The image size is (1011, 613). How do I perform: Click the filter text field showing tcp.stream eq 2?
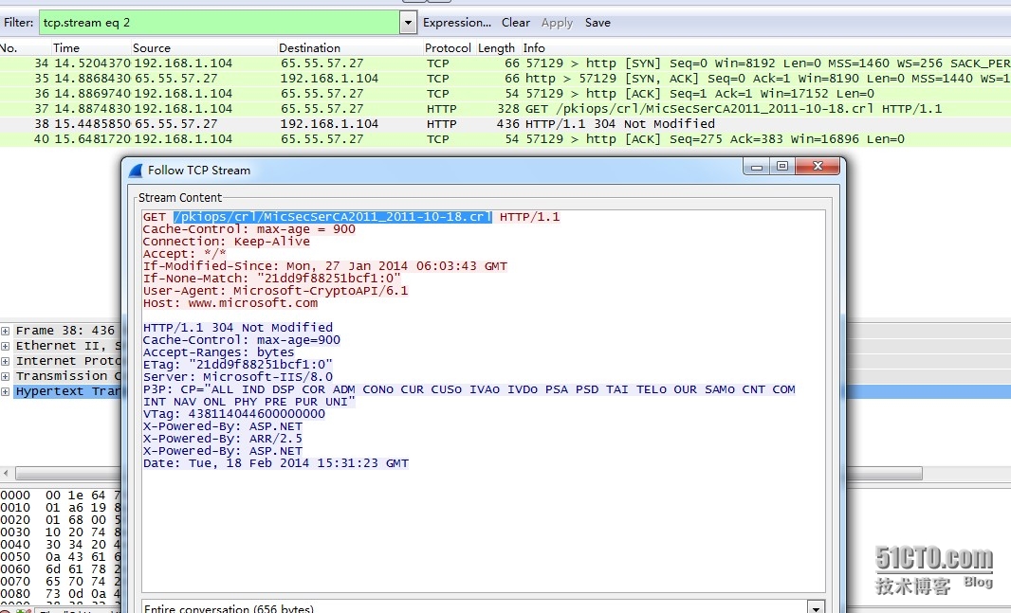(220, 23)
